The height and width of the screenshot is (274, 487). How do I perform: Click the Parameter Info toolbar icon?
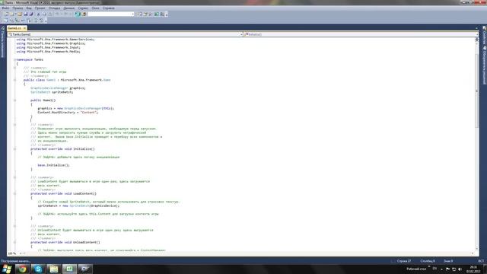11,21
